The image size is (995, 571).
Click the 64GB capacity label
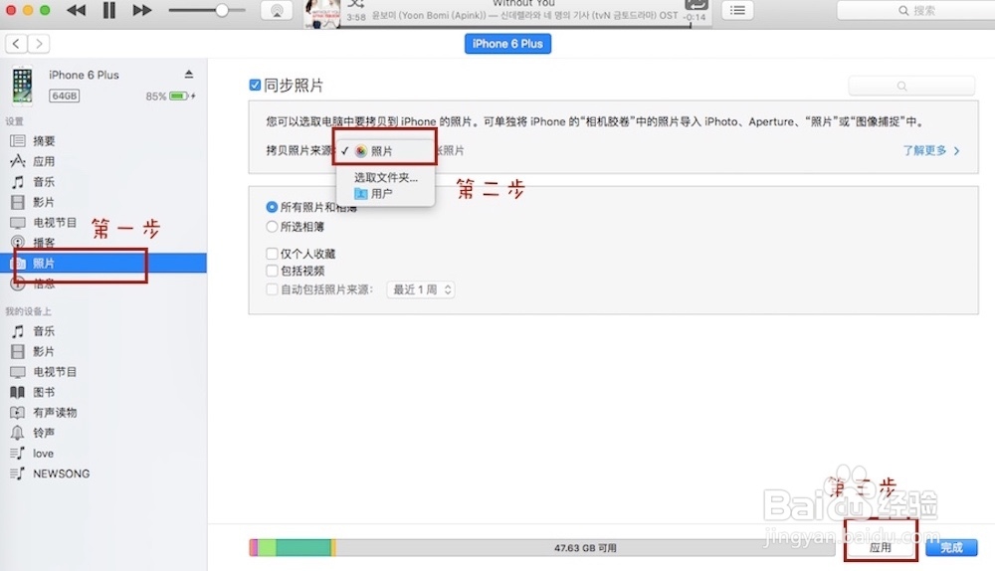pyautogui.click(x=65, y=95)
